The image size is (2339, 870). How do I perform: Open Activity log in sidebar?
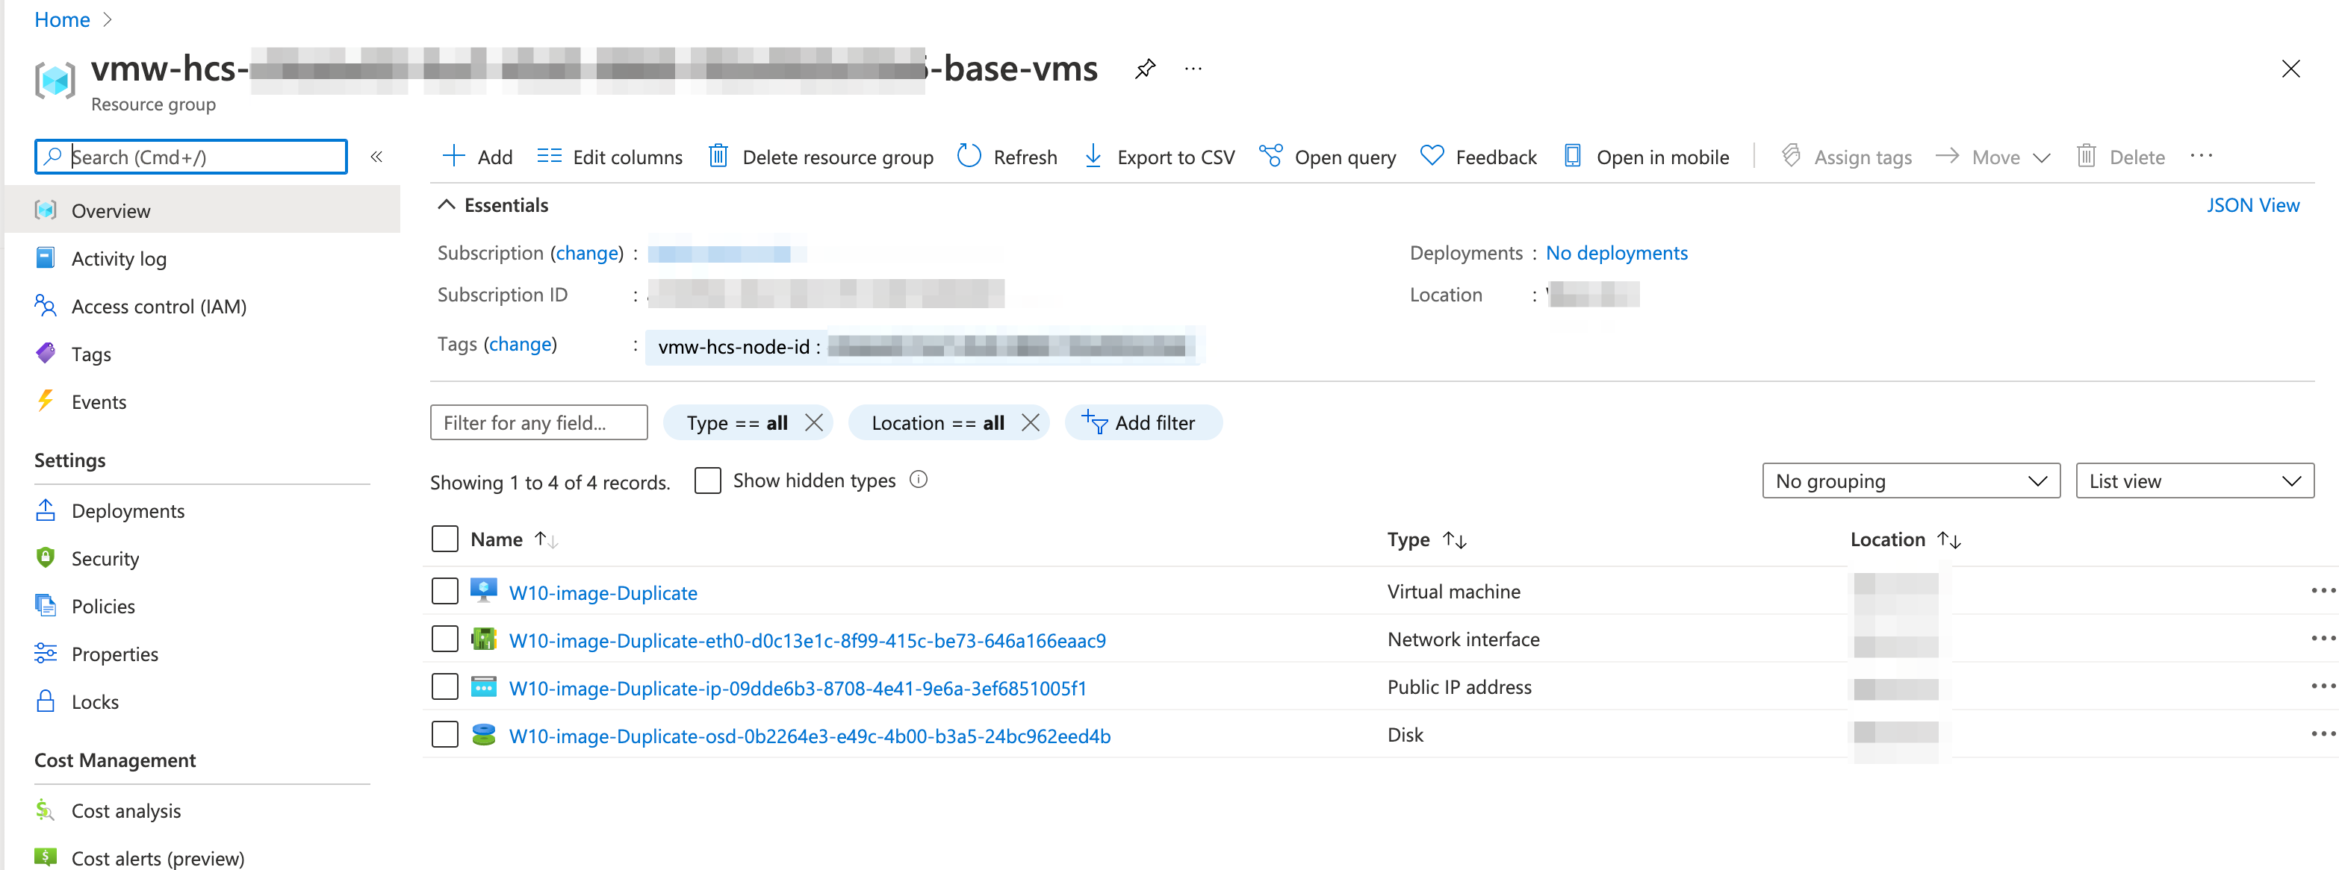(119, 259)
